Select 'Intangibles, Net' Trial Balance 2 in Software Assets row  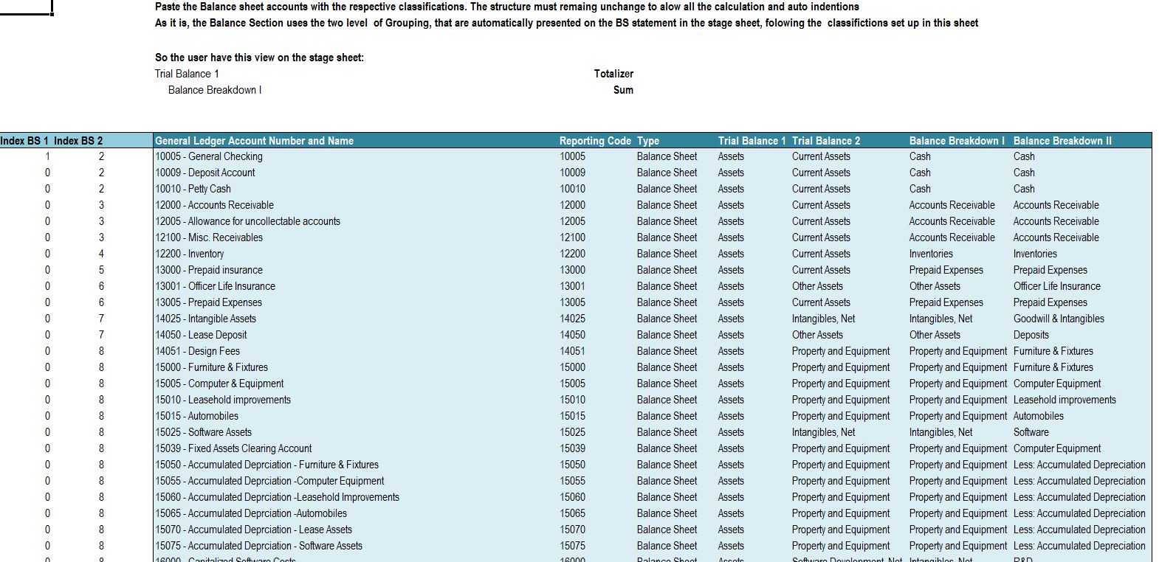[823, 432]
